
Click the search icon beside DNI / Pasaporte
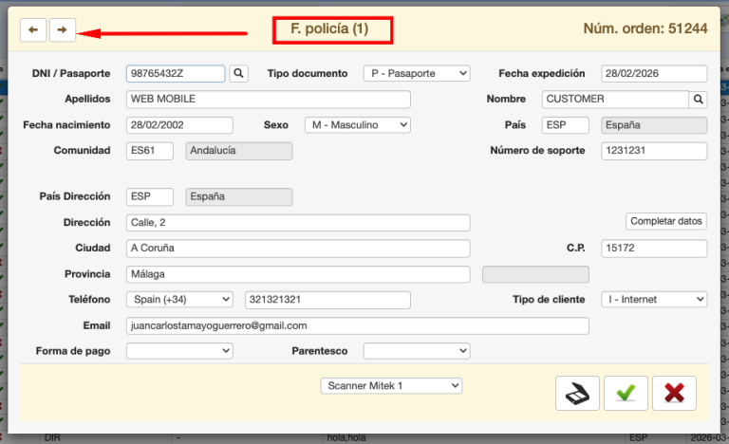(238, 74)
